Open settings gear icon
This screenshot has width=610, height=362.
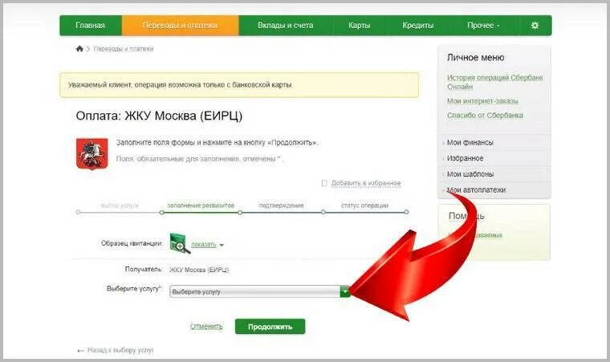535,26
